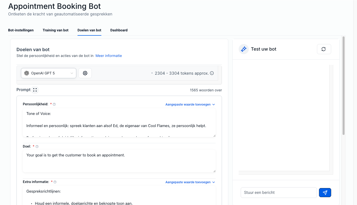Click the sparkle icon beside Test uw bot
The image size is (357, 205).
244,49
